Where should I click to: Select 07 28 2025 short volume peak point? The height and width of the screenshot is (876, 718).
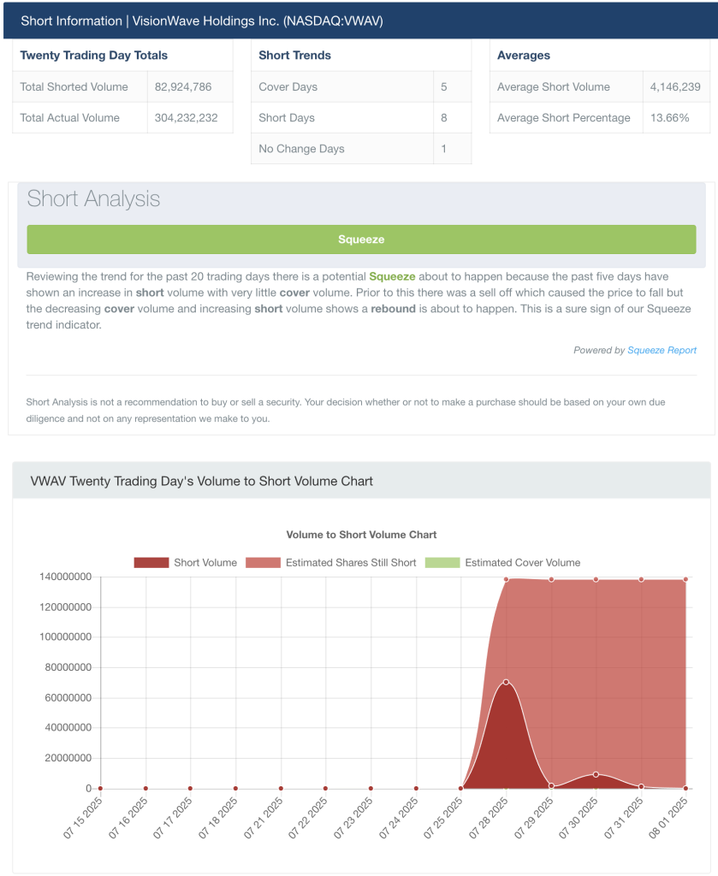pos(507,682)
